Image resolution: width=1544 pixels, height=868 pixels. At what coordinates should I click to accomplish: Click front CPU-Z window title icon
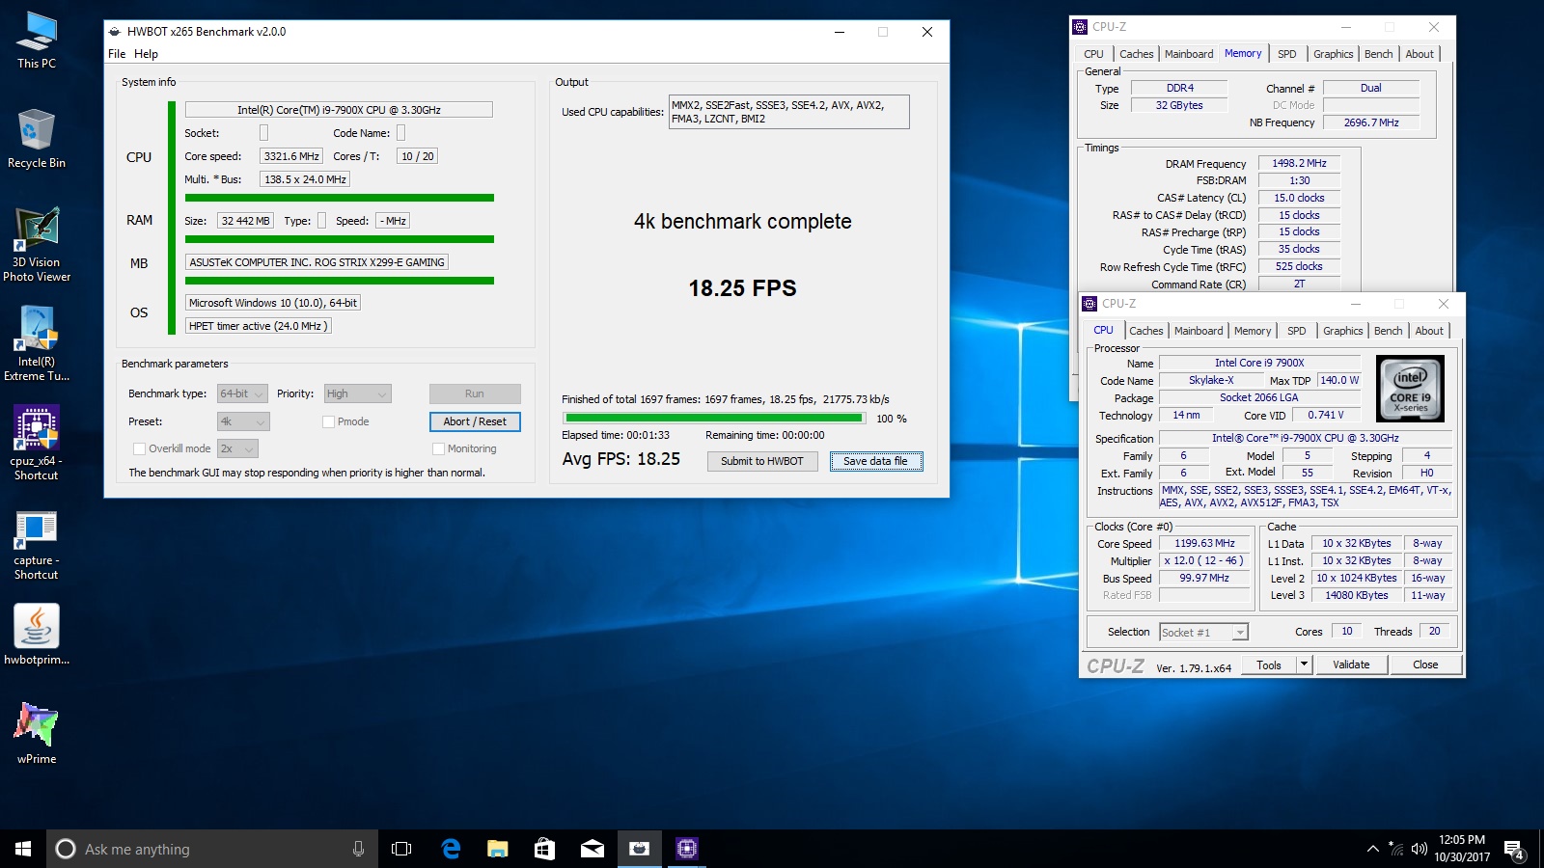click(x=1089, y=304)
